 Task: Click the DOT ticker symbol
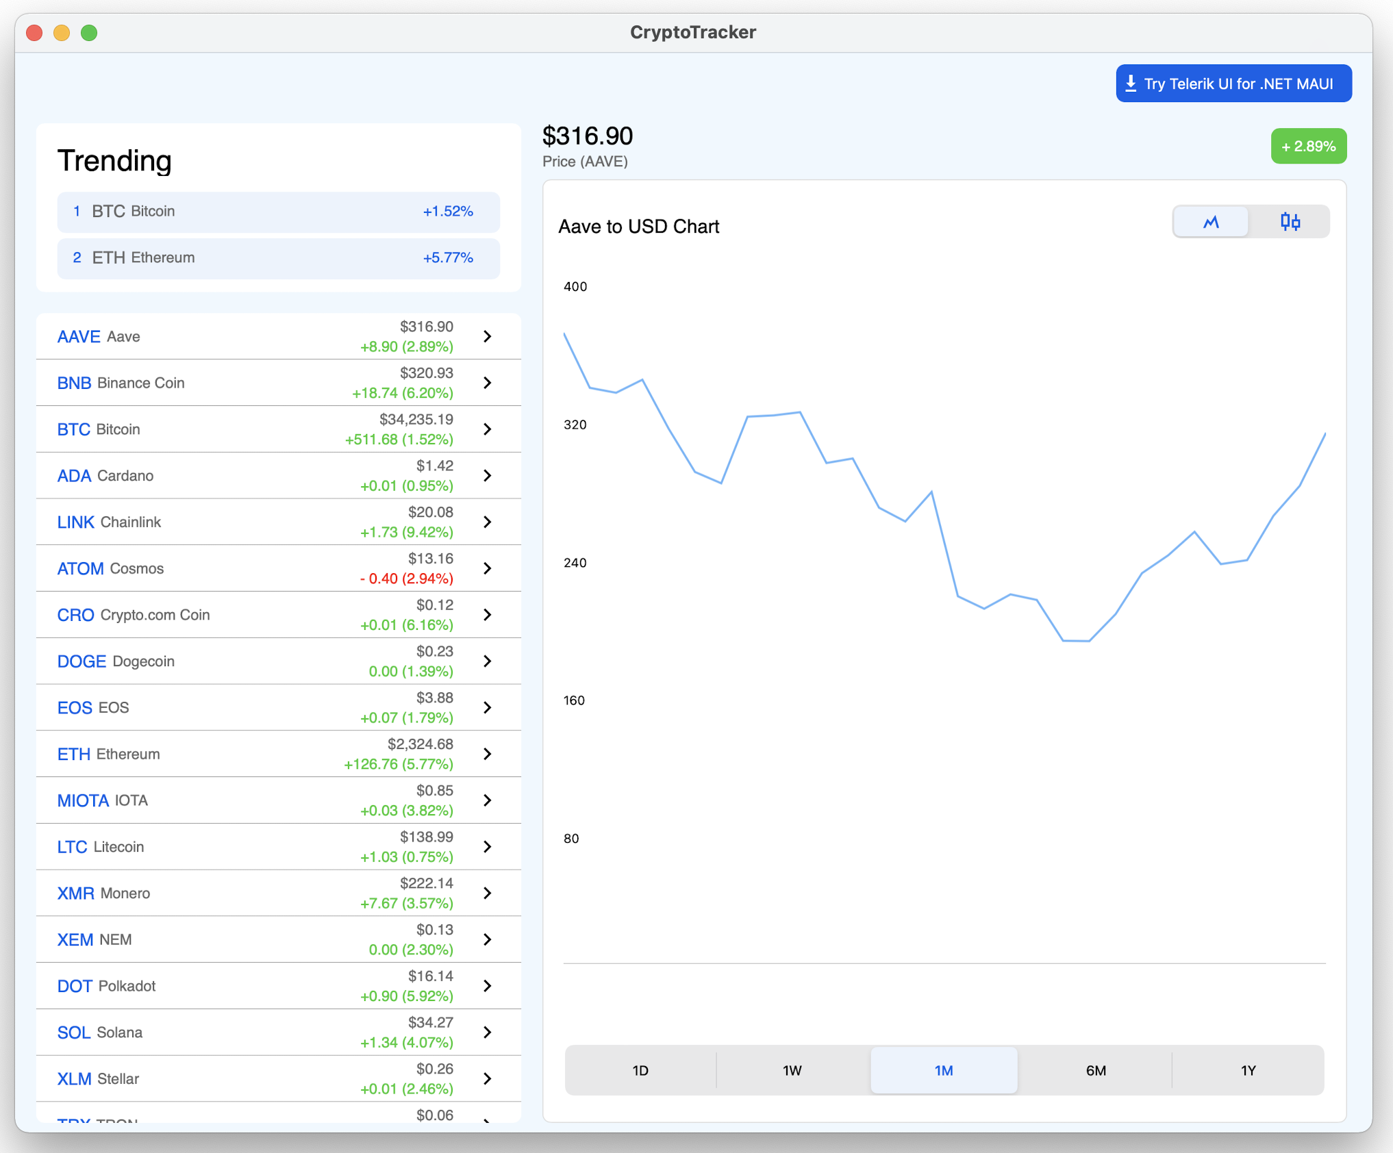(75, 986)
